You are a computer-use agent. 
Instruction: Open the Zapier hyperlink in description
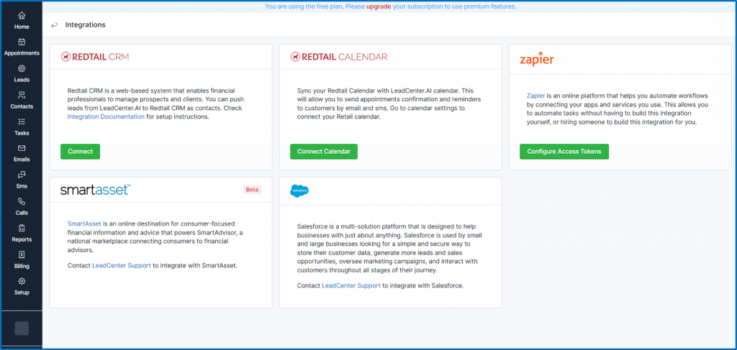535,96
